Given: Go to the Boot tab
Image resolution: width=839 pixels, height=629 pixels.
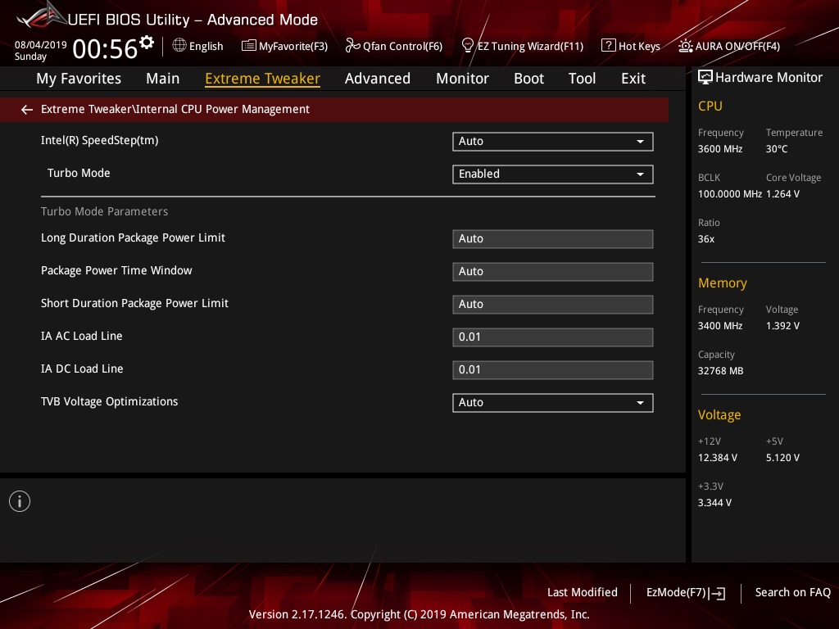Looking at the screenshot, I should pos(528,79).
